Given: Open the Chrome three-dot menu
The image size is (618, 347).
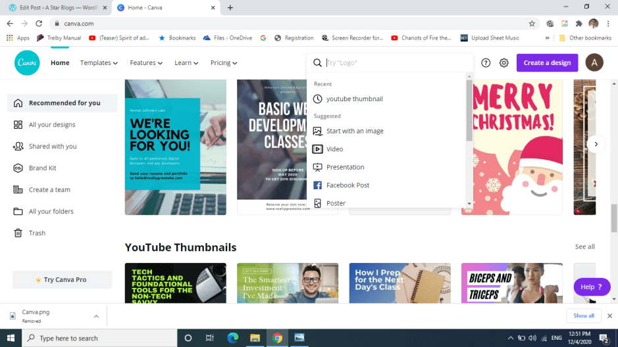Looking at the screenshot, I should click(x=609, y=24).
